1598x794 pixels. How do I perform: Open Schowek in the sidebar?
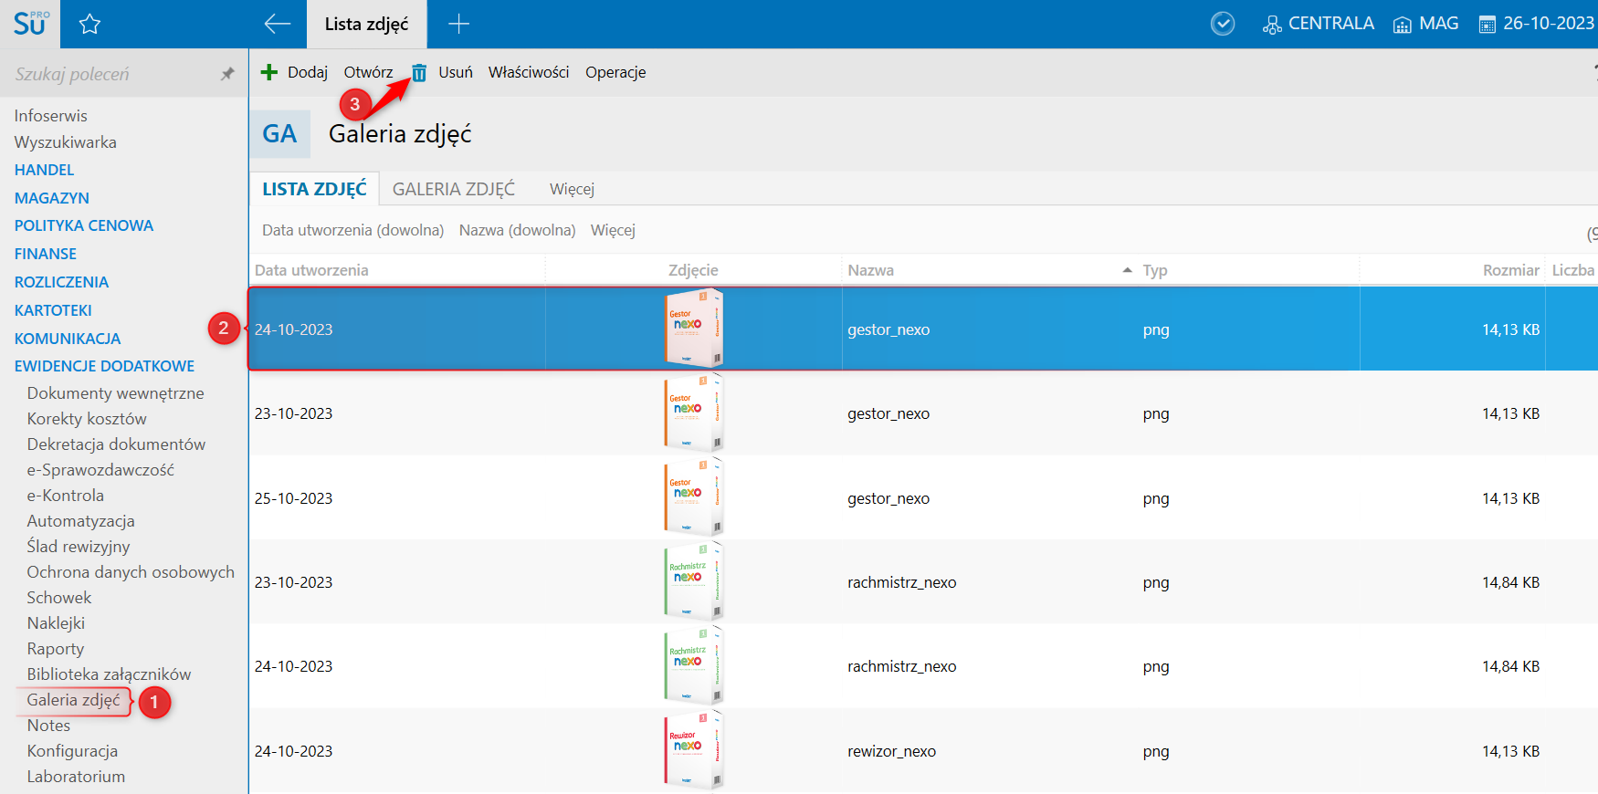point(59,598)
